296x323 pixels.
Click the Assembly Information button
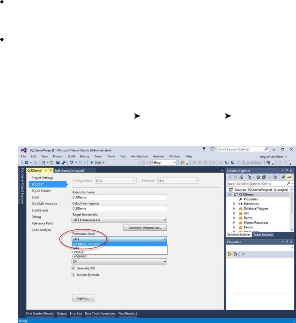[x=145, y=228]
